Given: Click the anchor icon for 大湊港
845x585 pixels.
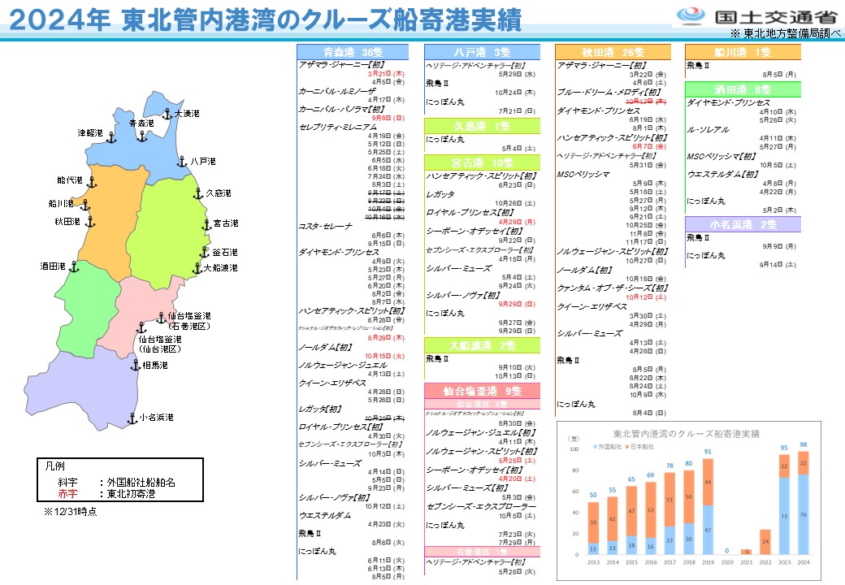Looking at the screenshot, I should tap(167, 114).
